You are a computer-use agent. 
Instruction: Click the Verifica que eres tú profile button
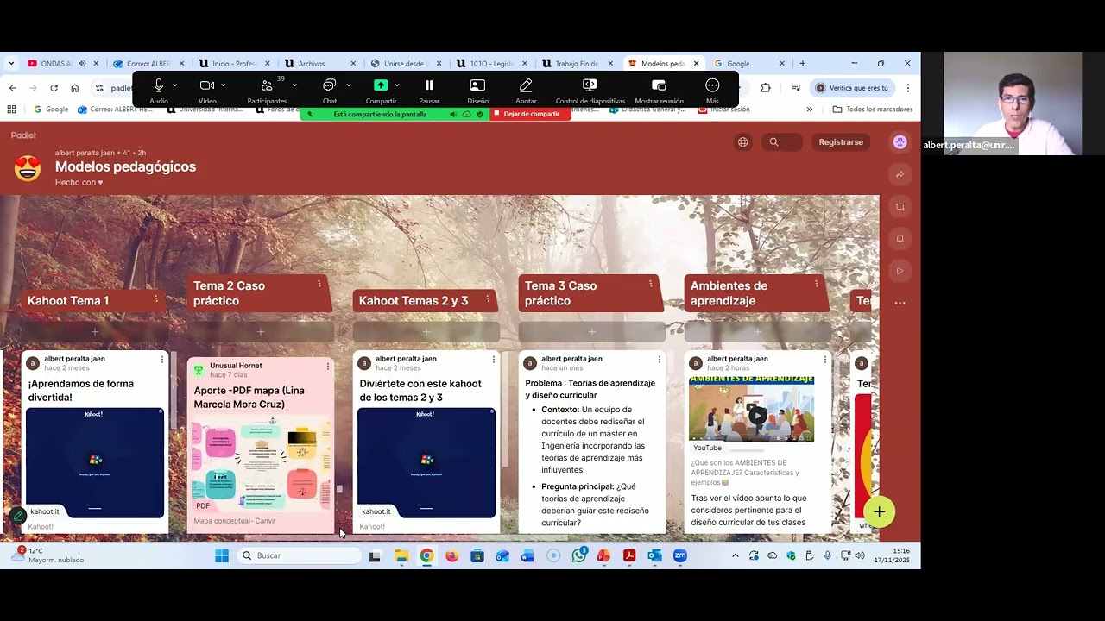[x=852, y=88]
